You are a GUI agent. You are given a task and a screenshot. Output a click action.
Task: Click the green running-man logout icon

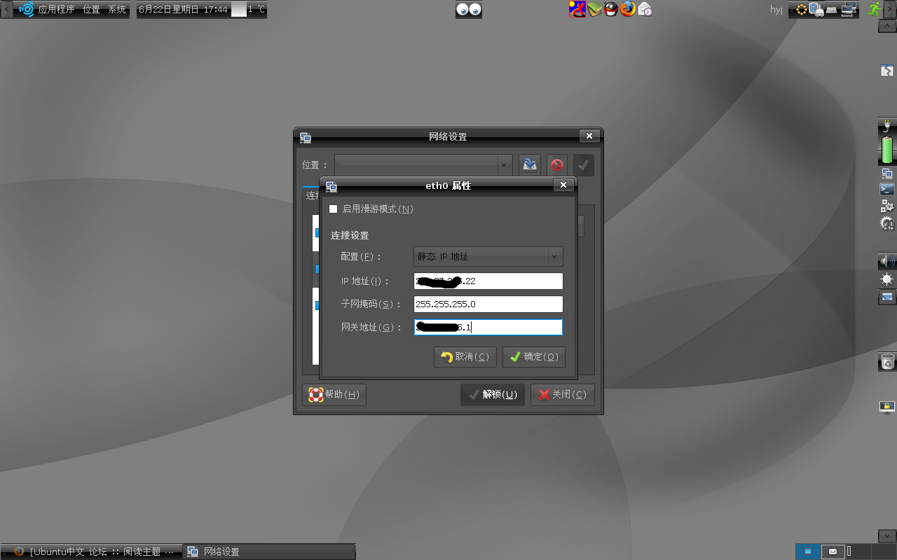[874, 9]
